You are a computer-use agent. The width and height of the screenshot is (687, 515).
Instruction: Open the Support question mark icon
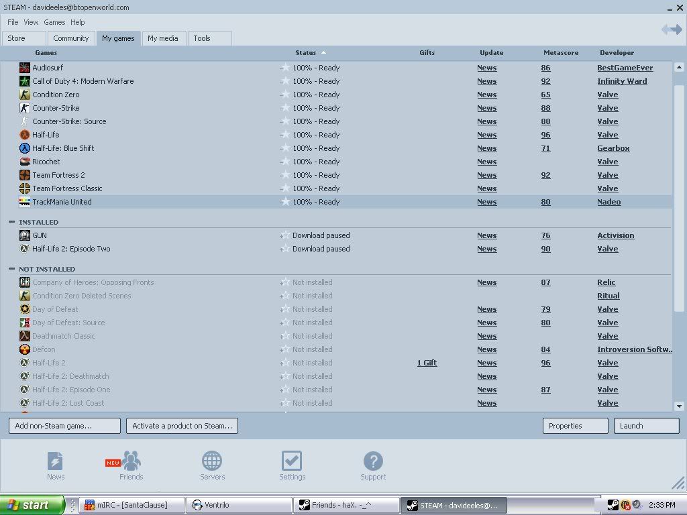pos(373,461)
